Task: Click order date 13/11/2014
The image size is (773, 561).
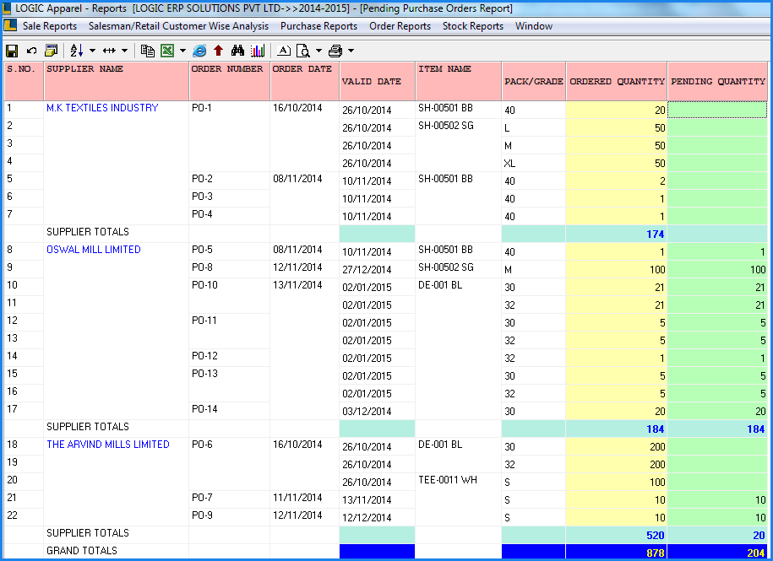Action: click(x=297, y=285)
